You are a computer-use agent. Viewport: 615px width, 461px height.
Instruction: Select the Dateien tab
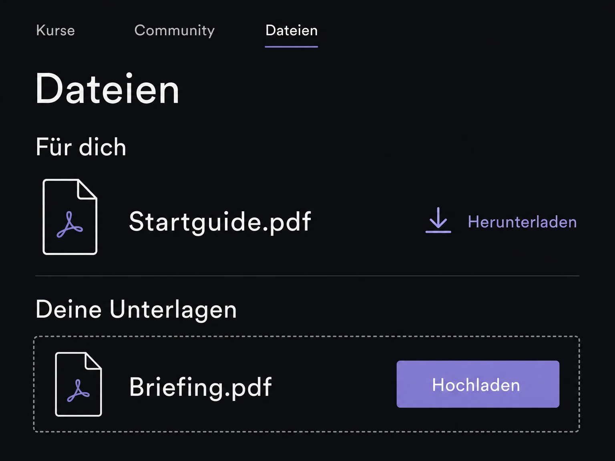point(291,30)
